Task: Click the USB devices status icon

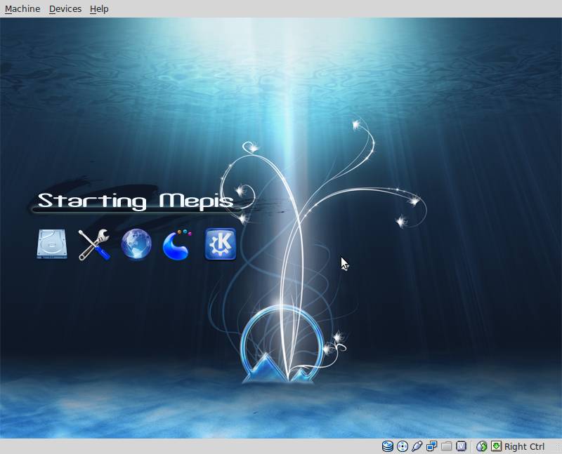Action: tap(417, 446)
